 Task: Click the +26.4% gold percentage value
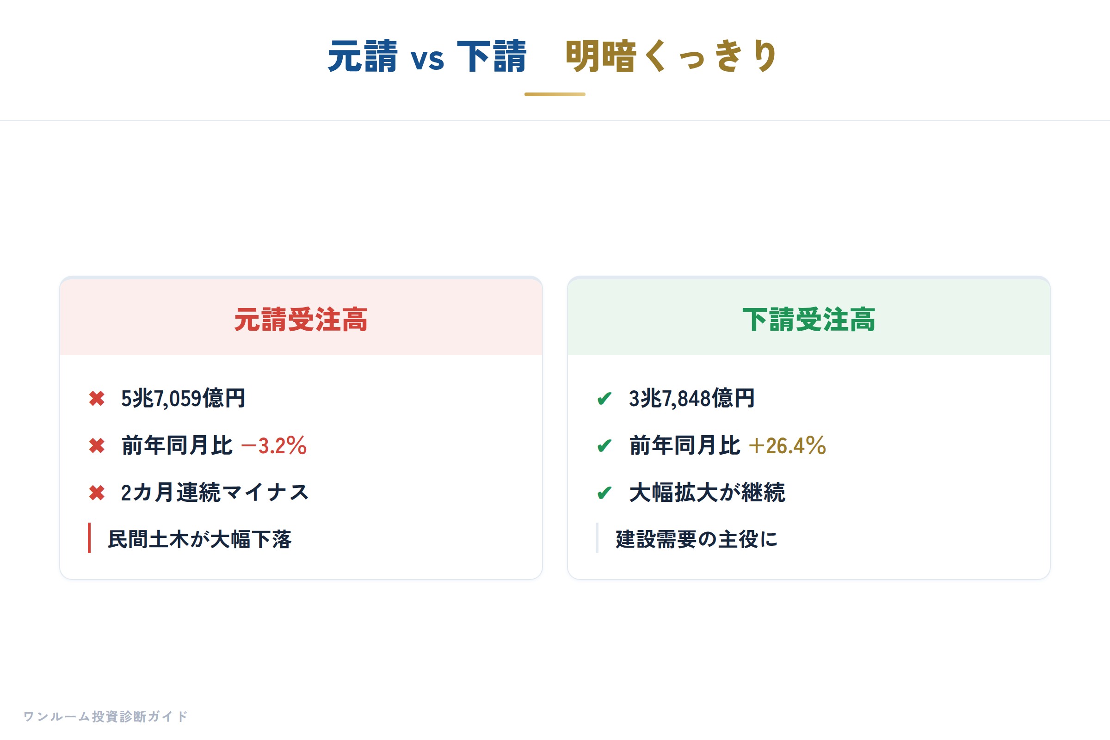[787, 446]
